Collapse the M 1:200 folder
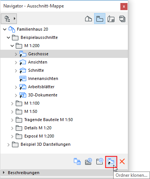 pos(12,46)
